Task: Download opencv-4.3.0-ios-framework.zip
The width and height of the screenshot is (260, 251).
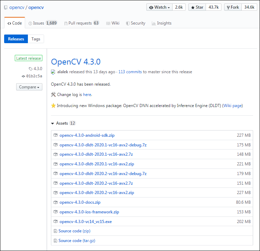Action: pyautogui.click(x=89, y=212)
